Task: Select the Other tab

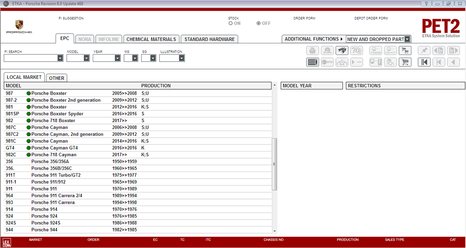Action: (x=56, y=78)
